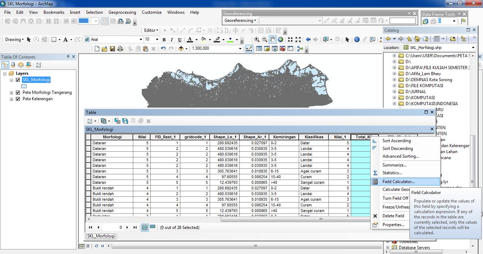Select the Zoom In map tool
Image resolution: width=483 pixels, height=254 pixels.
click(x=257, y=40)
